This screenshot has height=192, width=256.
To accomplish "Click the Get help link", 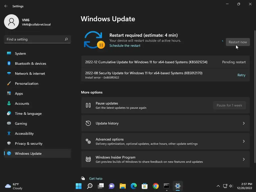I will tap(96, 178).
